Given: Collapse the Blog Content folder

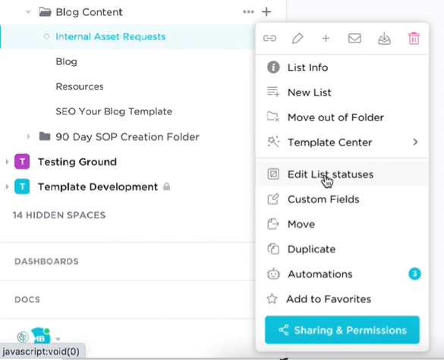Looking at the screenshot, I should pos(28,12).
